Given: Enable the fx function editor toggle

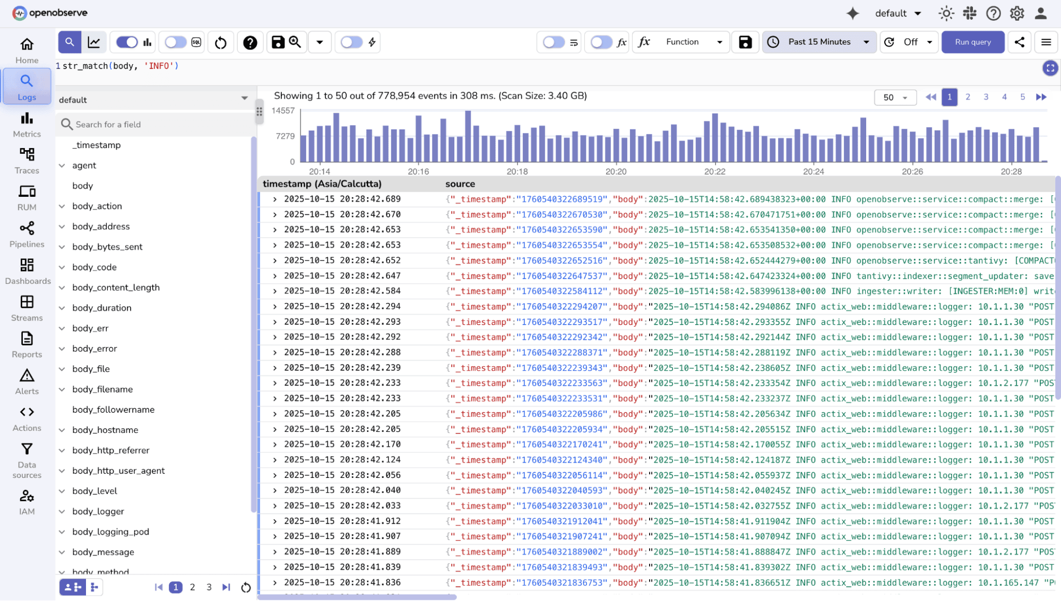Looking at the screenshot, I should [x=601, y=42].
